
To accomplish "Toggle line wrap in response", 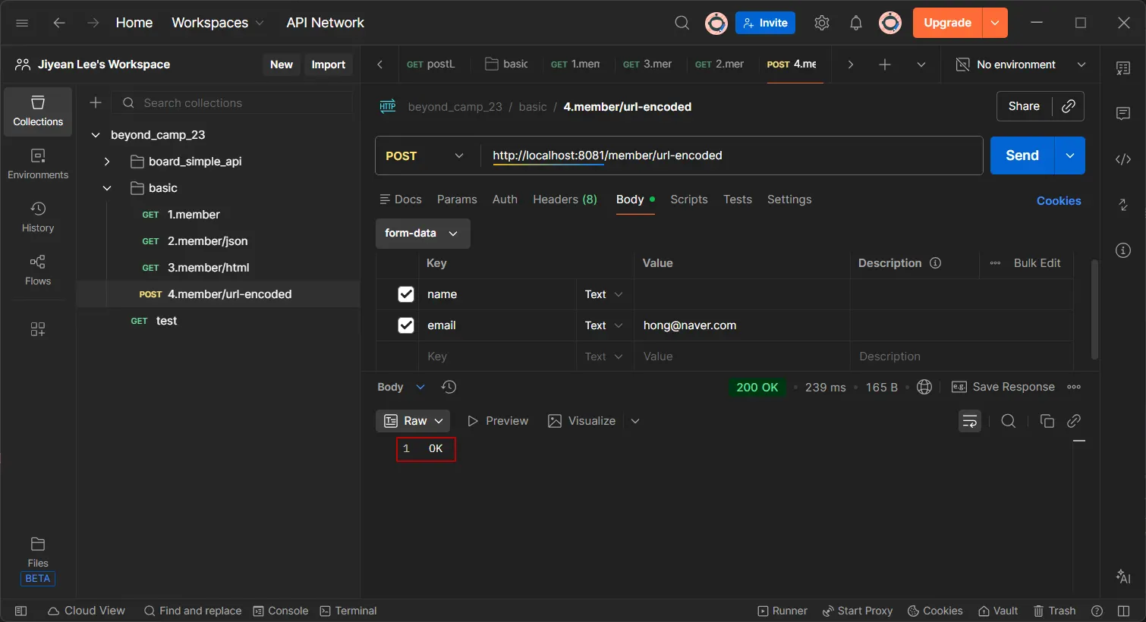I will [970, 421].
